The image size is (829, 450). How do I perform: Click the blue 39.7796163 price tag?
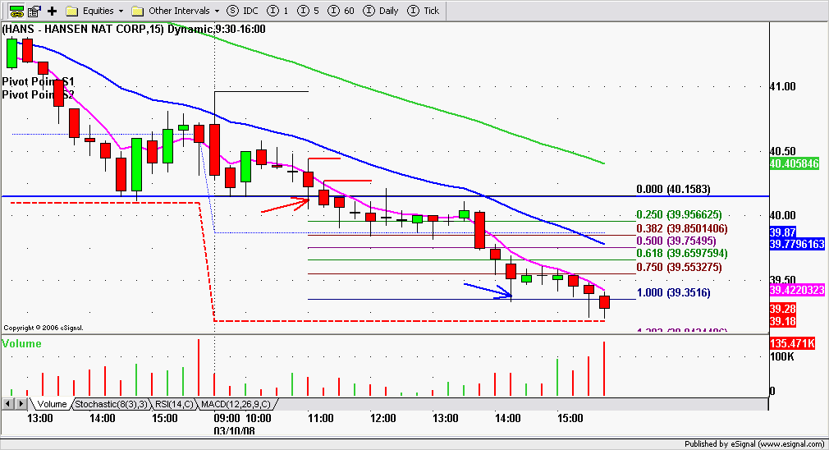point(797,244)
